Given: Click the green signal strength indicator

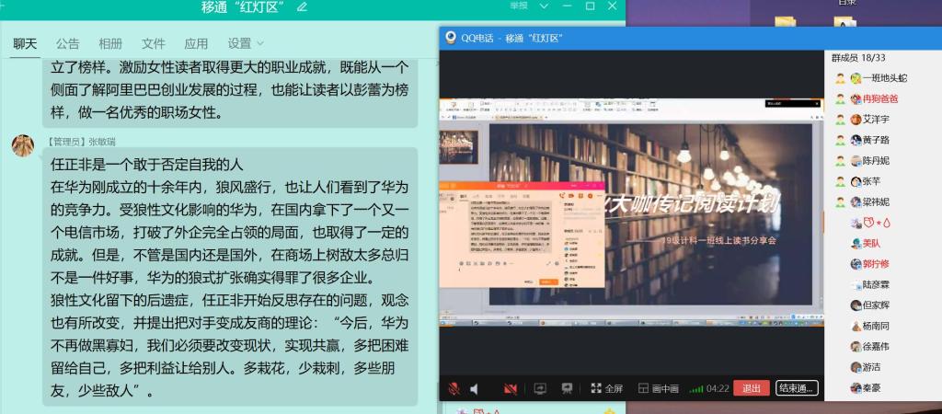Looking at the screenshot, I should pyautogui.click(x=696, y=388).
